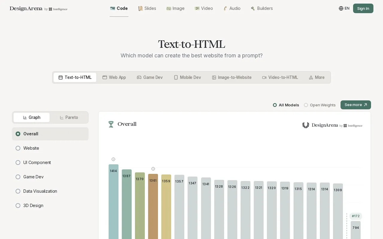Go to the Video navigation section
Screen dimensions: 383x239
pos(203,8)
